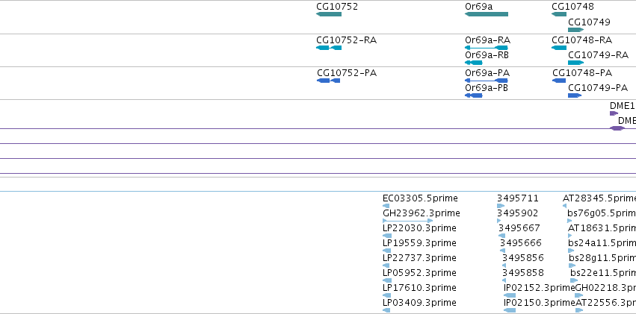Click the GH23962.3prime alignment arrow line
Viewport: 636px width, 314px height.
pyautogui.click(x=407, y=221)
